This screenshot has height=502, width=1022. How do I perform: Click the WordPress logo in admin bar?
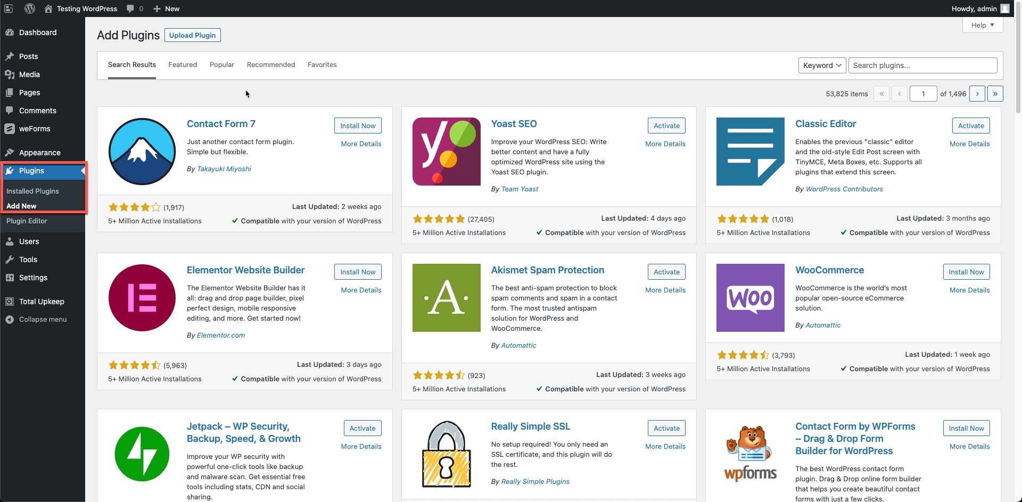tap(30, 9)
